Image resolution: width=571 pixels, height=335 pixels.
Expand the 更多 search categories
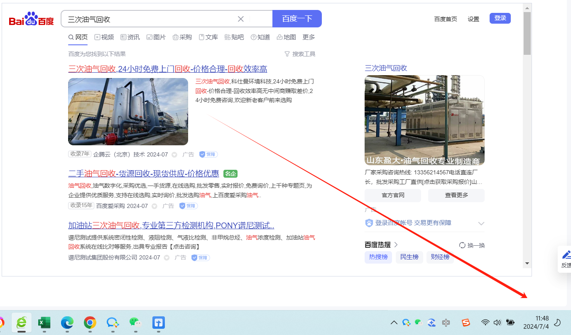pyautogui.click(x=309, y=37)
